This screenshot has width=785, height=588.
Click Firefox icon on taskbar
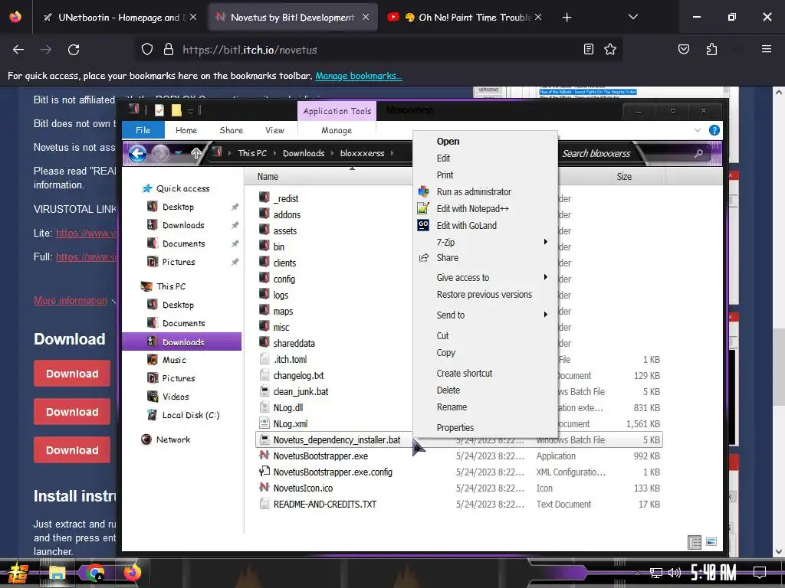pos(132,573)
